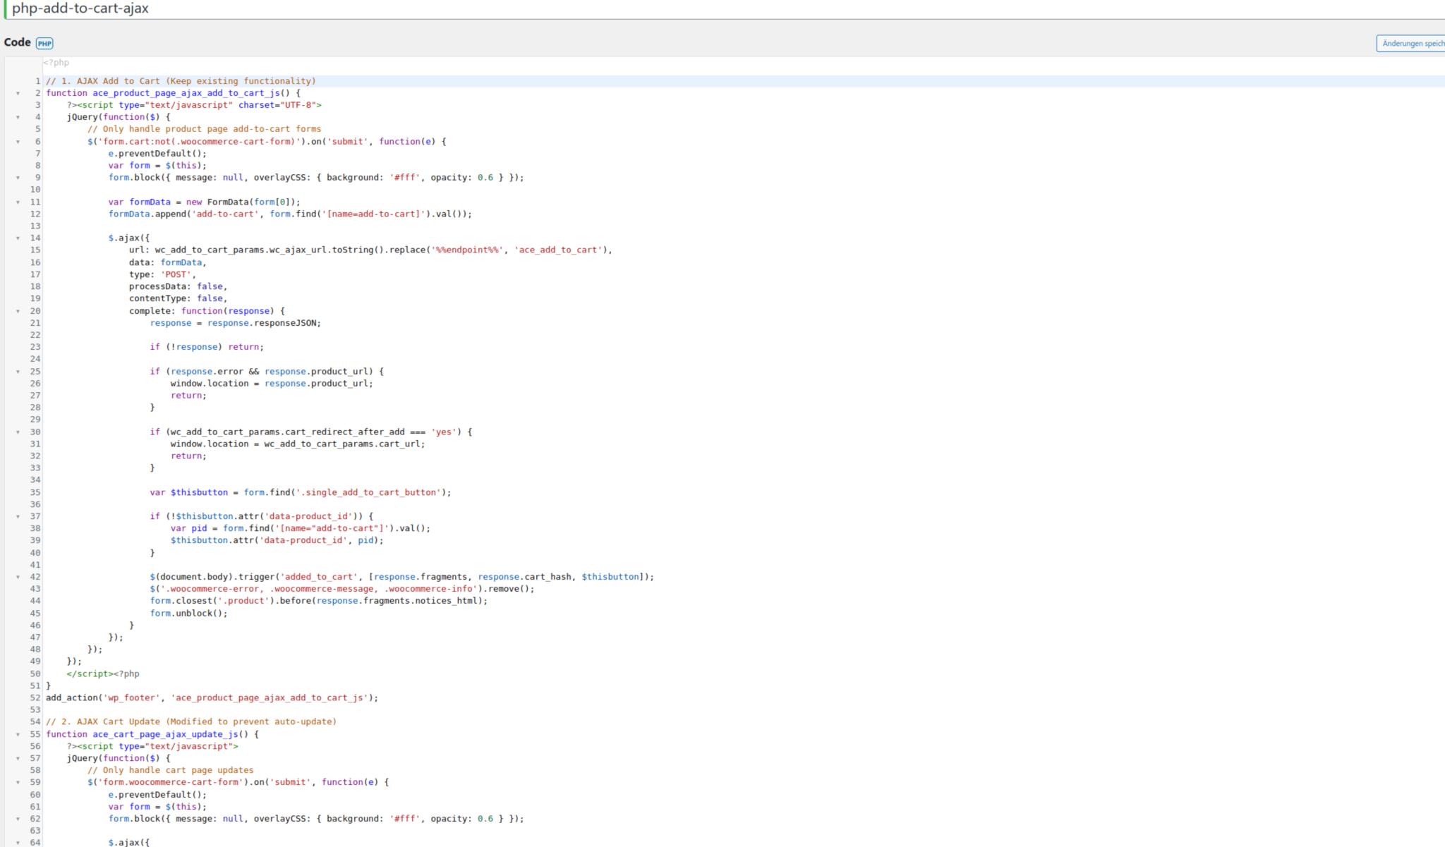Fold the redirect condition at line 30

[18, 432]
